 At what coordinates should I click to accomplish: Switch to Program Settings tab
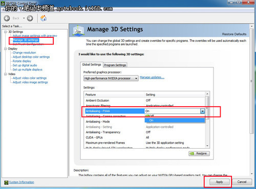click(x=115, y=65)
